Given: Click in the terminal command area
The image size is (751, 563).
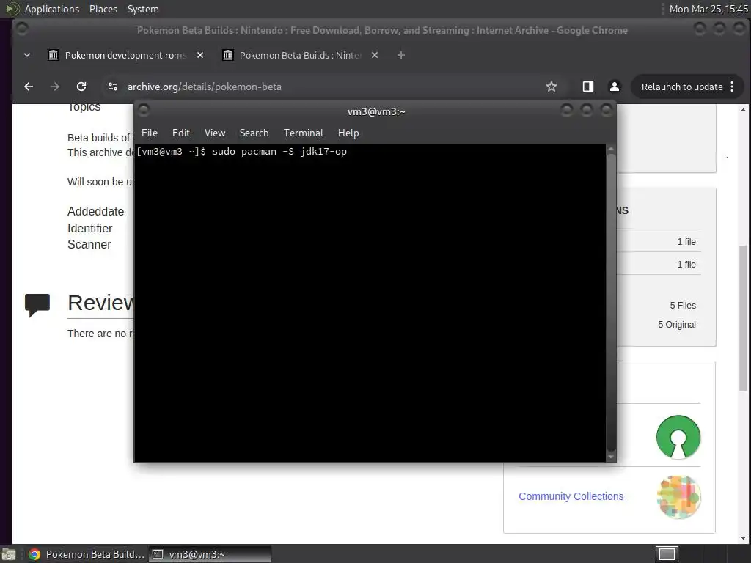Looking at the screenshot, I should tap(370, 303).
